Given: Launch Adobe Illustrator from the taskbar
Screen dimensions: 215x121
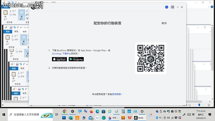Looking at the screenshot, I should [x=123, y=118].
